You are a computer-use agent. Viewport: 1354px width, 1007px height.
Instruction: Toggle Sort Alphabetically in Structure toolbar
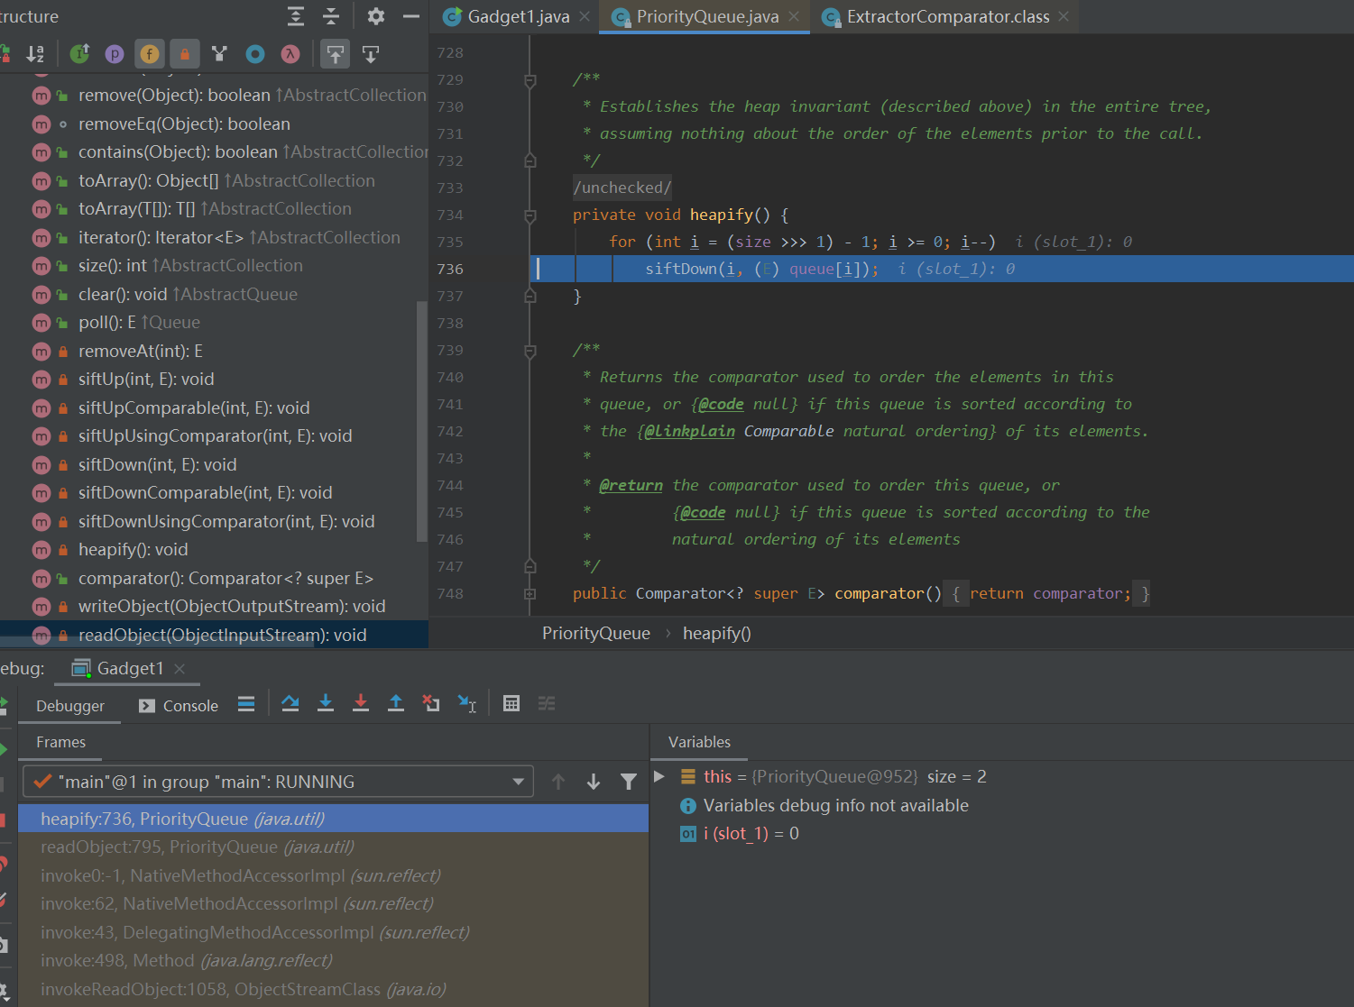coord(35,54)
